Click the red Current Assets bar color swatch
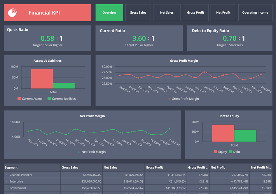 pyautogui.click(x=19, y=99)
